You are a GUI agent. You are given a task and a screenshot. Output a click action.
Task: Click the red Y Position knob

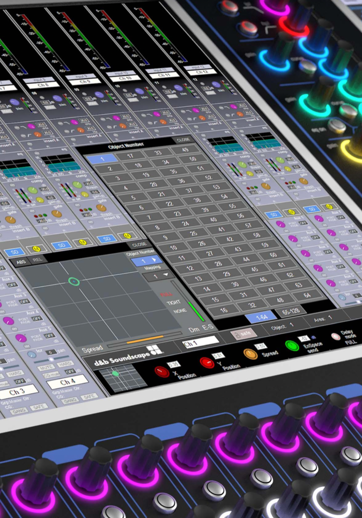tap(206, 362)
